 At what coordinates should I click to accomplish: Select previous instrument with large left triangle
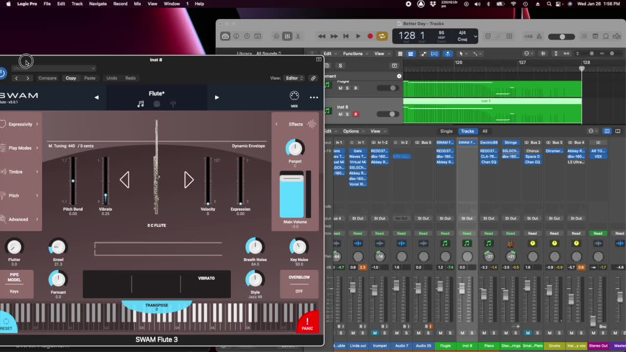125,180
